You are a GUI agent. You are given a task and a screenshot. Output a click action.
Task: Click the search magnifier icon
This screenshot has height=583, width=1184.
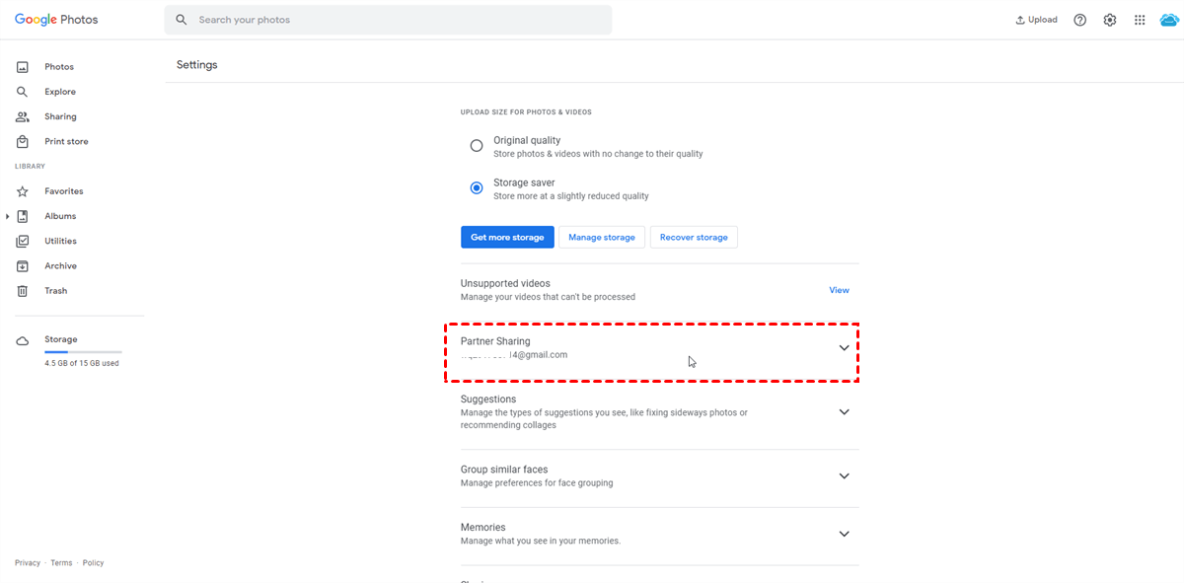(x=181, y=20)
